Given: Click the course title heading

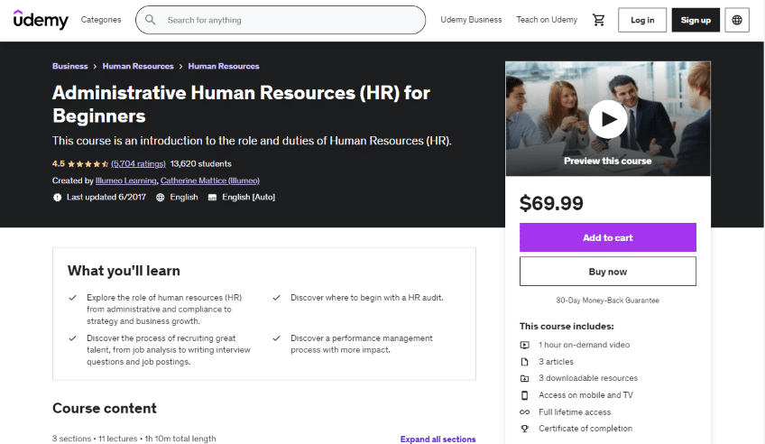Looking at the screenshot, I should (x=241, y=105).
